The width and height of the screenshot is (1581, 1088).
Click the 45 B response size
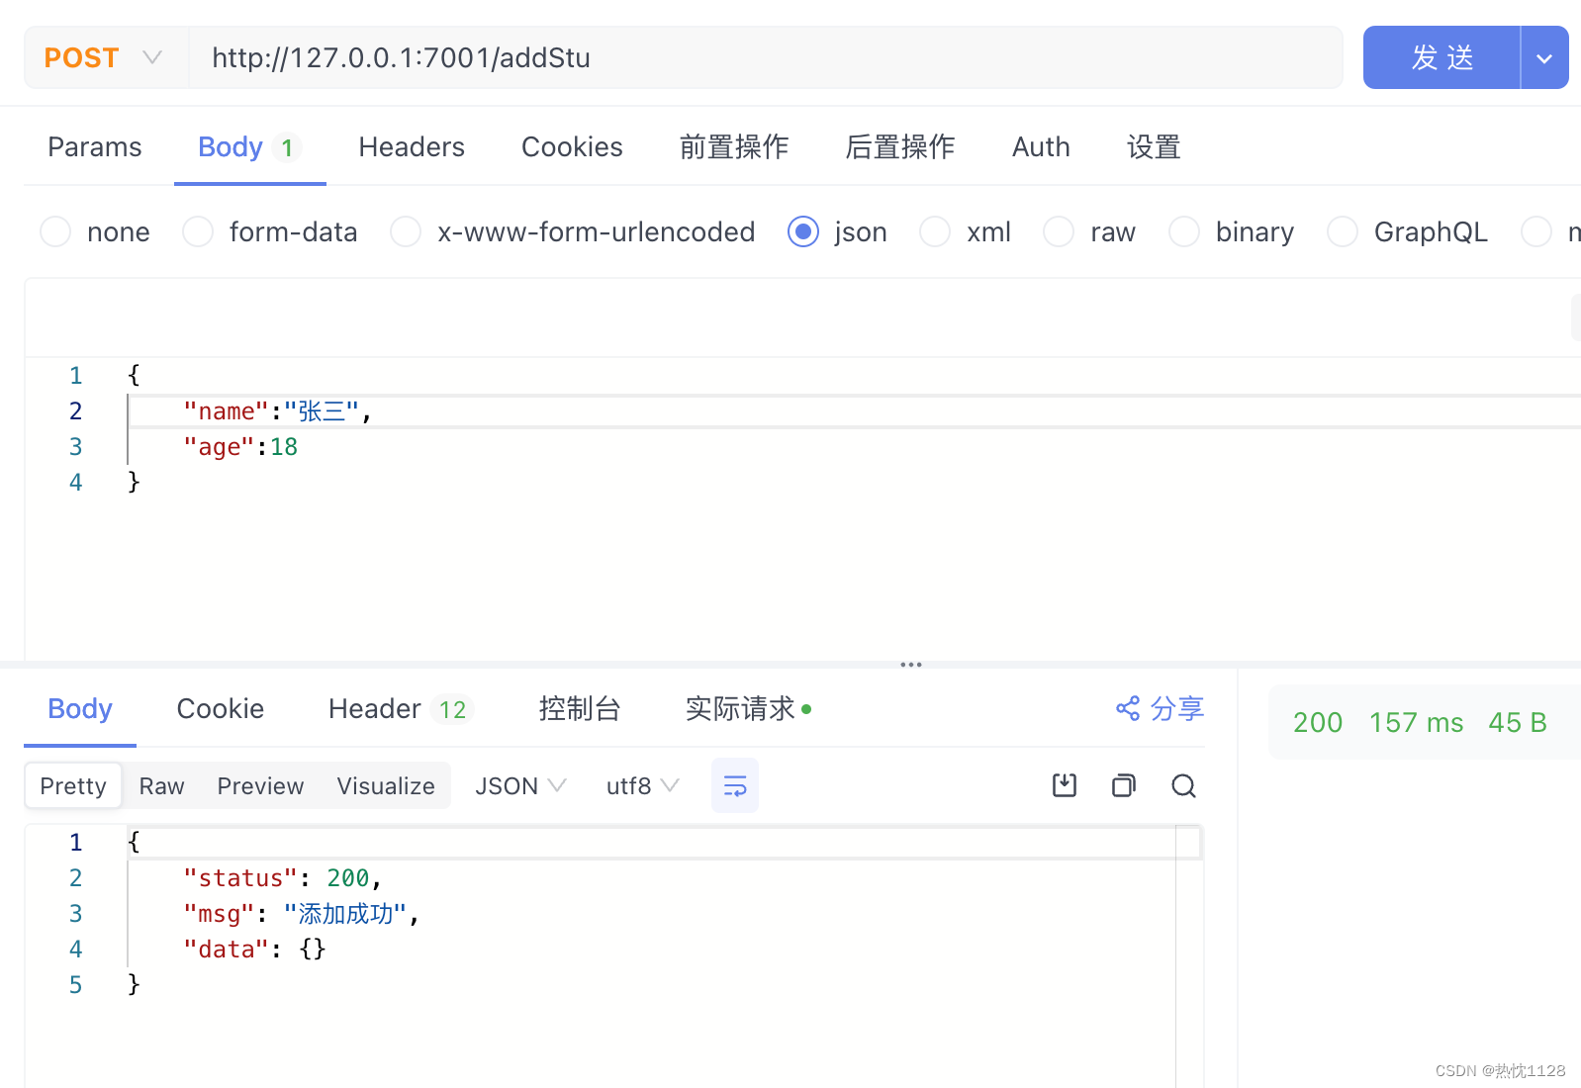click(x=1518, y=722)
